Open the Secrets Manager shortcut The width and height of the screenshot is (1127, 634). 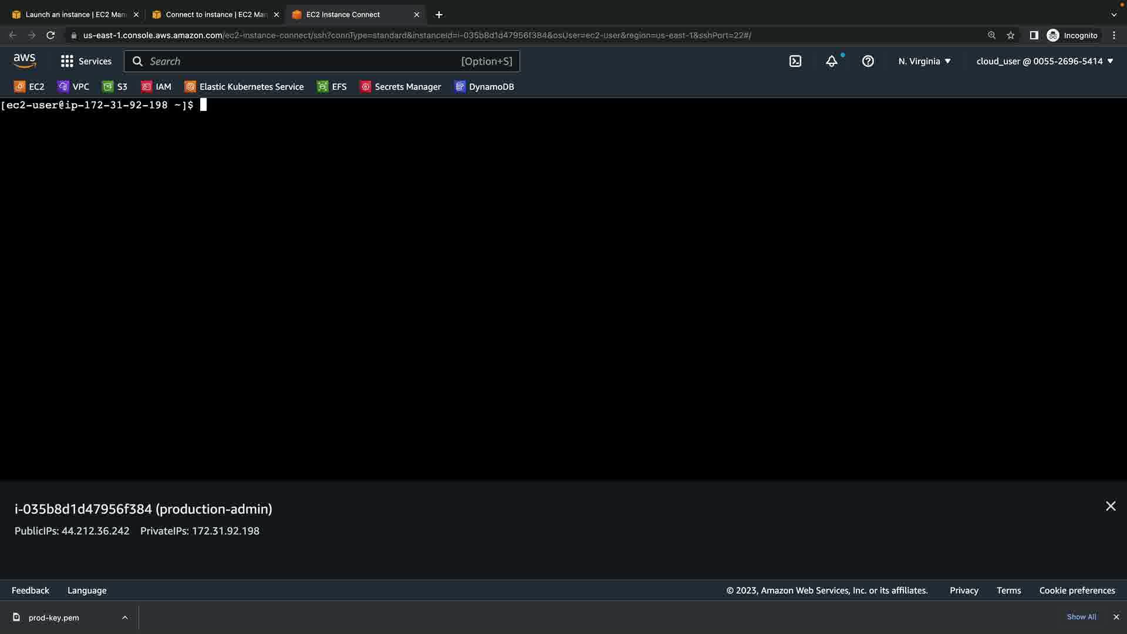coord(400,86)
